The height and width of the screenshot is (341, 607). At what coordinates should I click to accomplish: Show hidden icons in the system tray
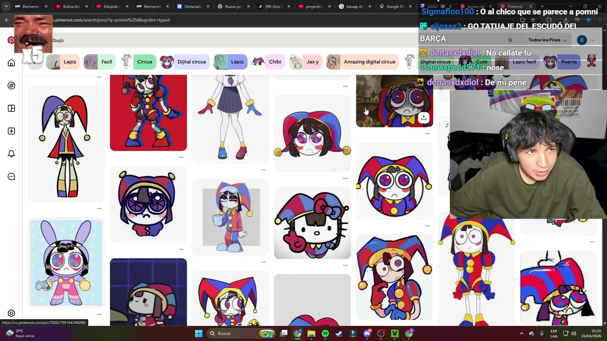pos(522,333)
